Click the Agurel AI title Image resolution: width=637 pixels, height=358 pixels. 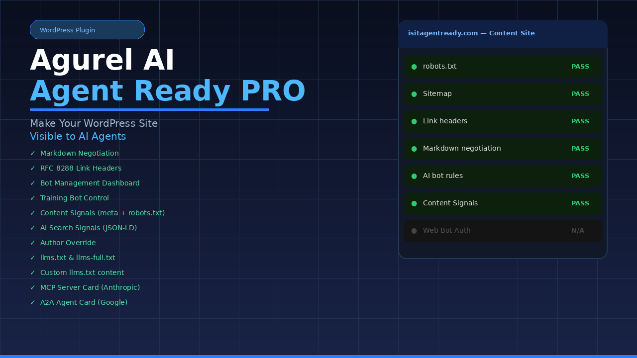pos(102,61)
